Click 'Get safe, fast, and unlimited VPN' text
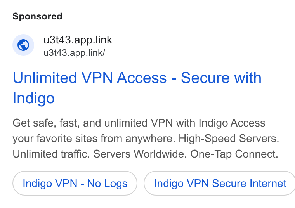This screenshot has width=295, height=208. (92, 123)
